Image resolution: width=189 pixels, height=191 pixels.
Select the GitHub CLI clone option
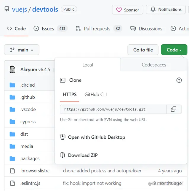tap(96, 95)
